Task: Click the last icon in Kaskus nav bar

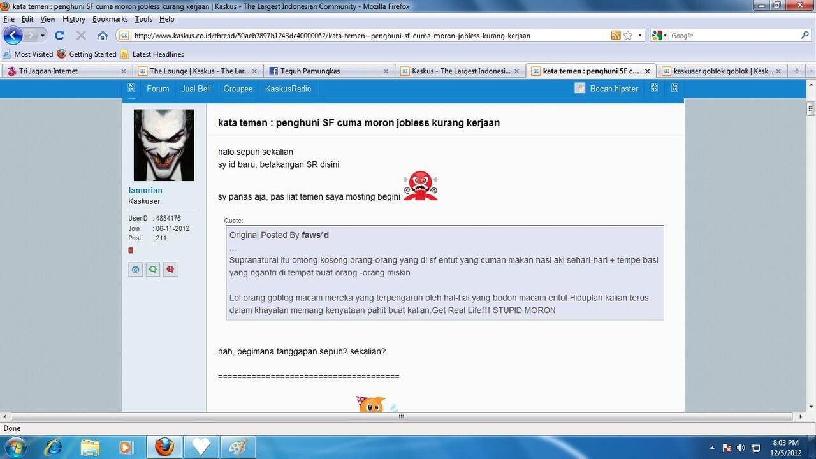Action: pyautogui.click(x=674, y=88)
